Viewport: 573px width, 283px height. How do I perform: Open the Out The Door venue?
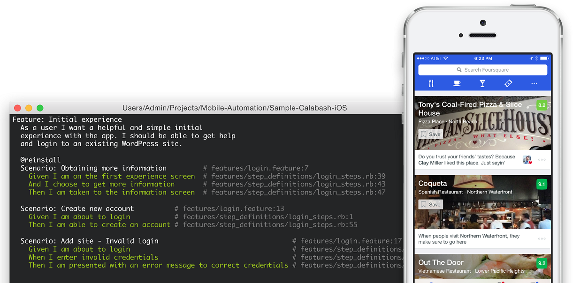441,262
